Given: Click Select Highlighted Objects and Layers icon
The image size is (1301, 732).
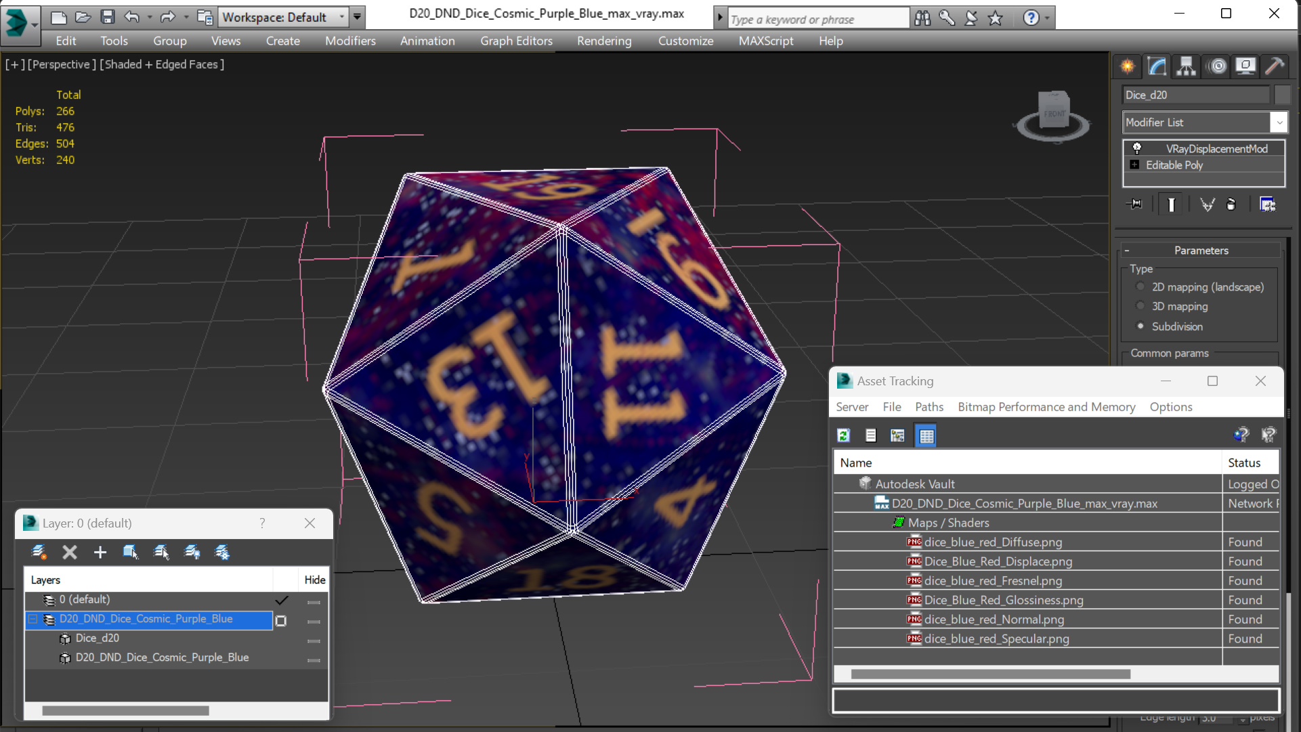Looking at the screenshot, I should [x=131, y=553].
